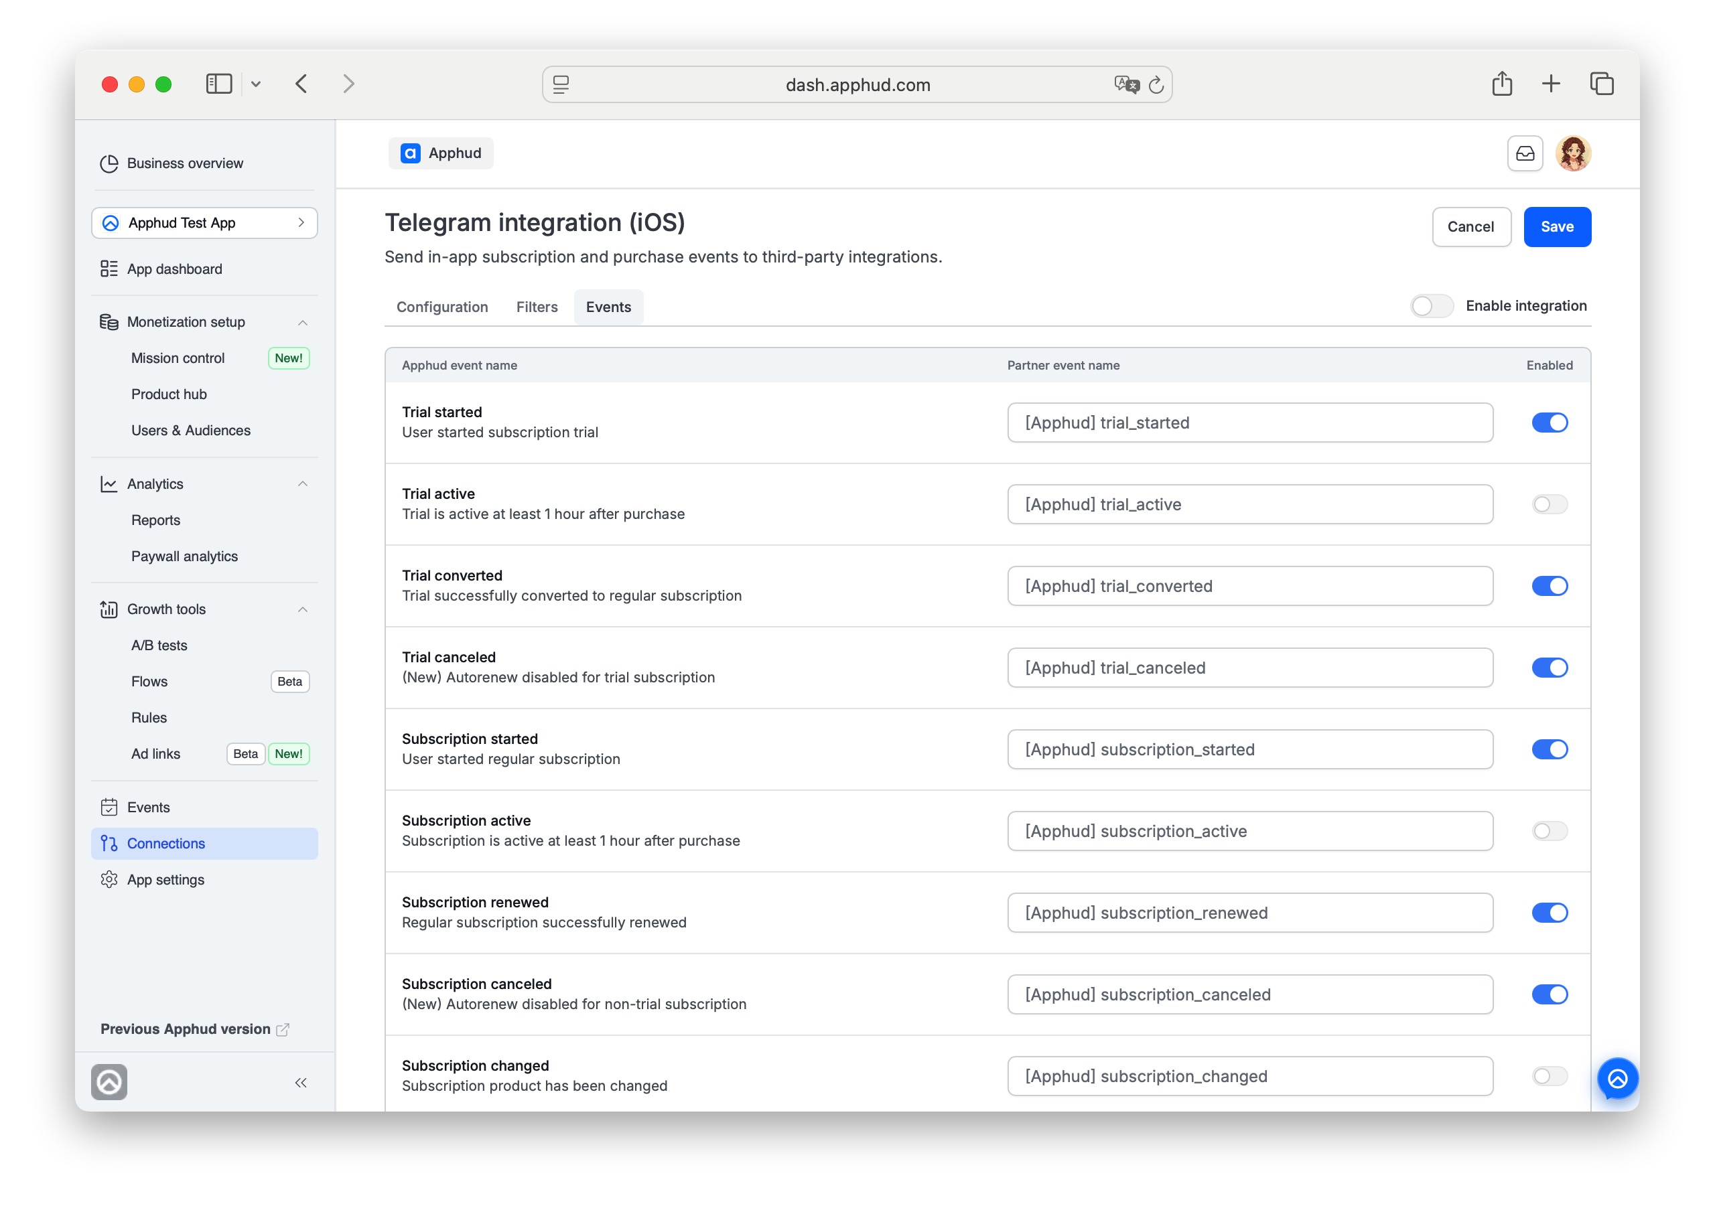The image size is (1715, 1212).
Task: Click the App dashboard grid icon
Action: click(109, 269)
